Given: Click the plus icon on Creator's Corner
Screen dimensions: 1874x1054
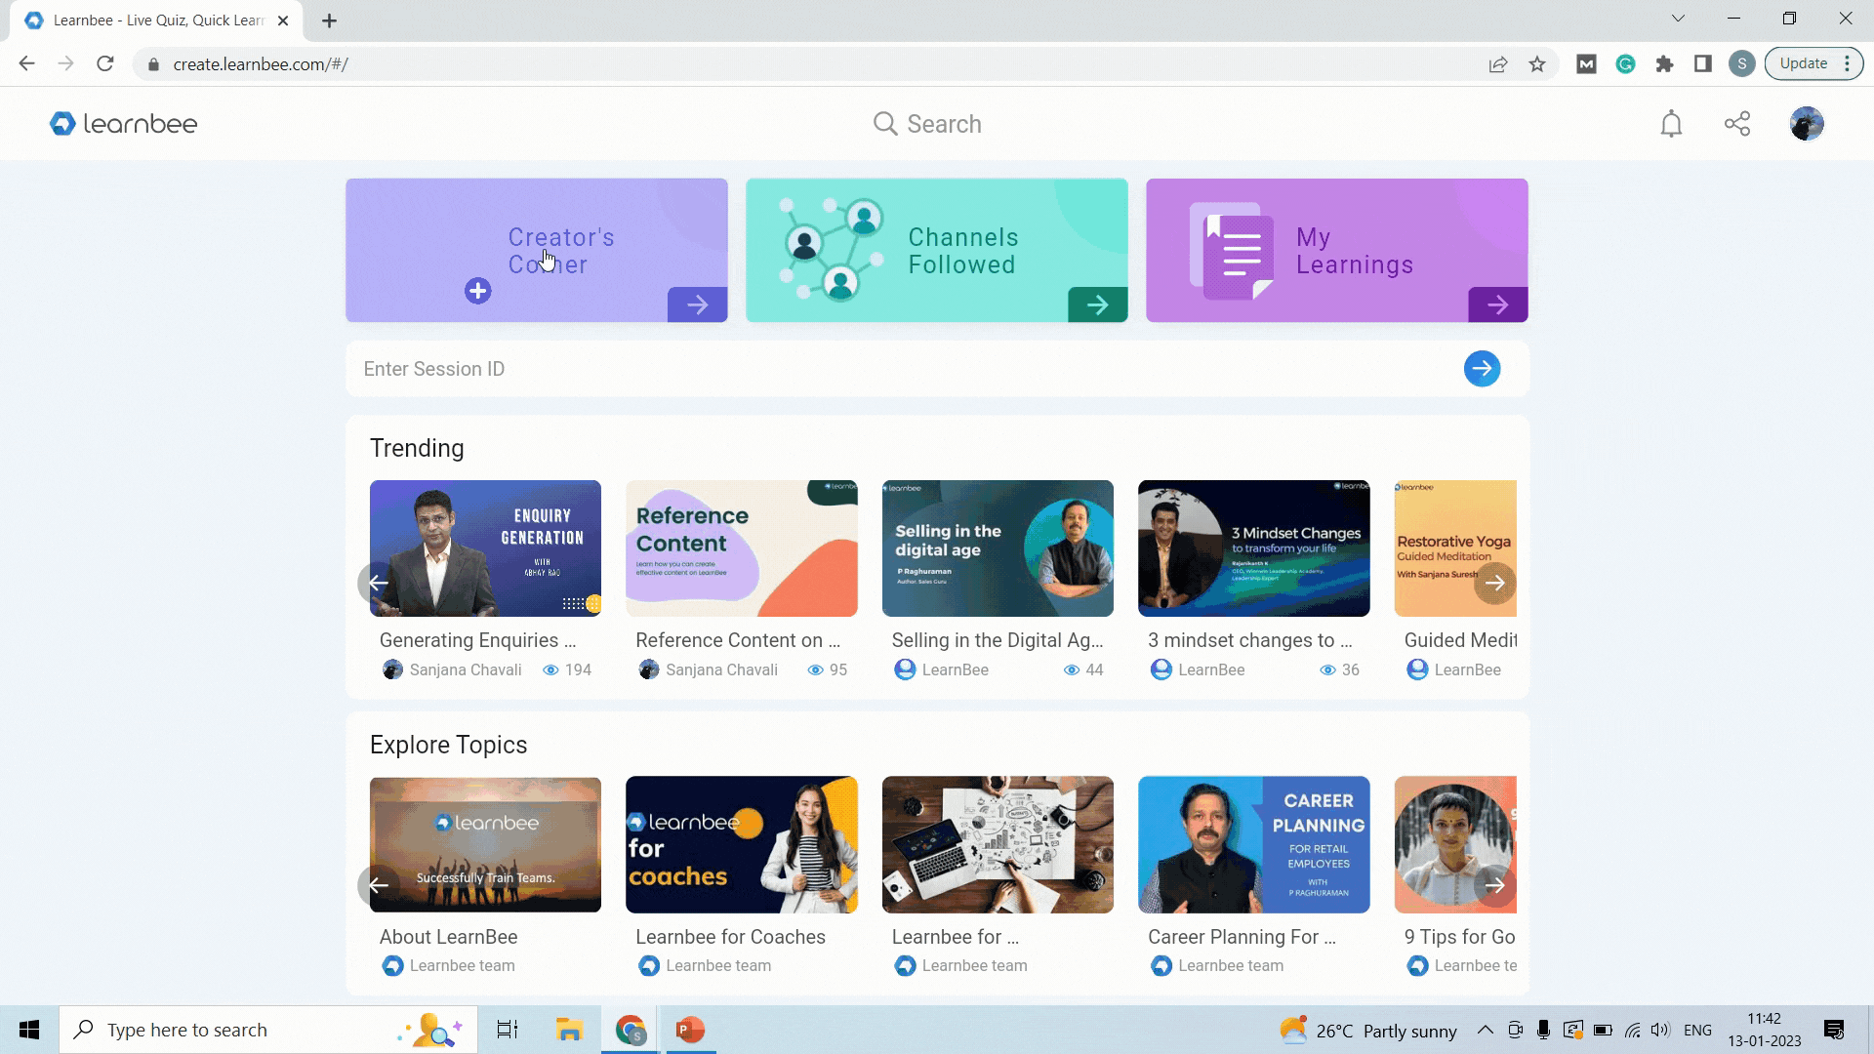Looking at the screenshot, I should [477, 291].
